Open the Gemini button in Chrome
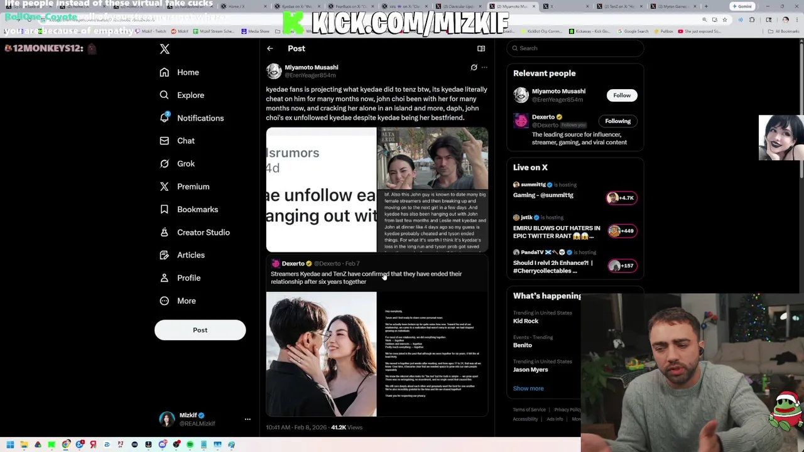The width and height of the screenshot is (804, 452). [742, 6]
